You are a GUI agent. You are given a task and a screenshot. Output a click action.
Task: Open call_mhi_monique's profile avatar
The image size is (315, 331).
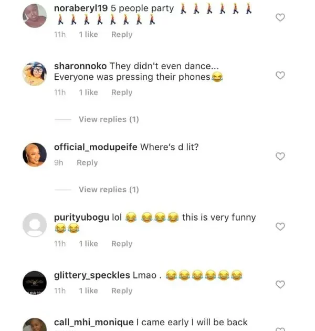click(35, 325)
